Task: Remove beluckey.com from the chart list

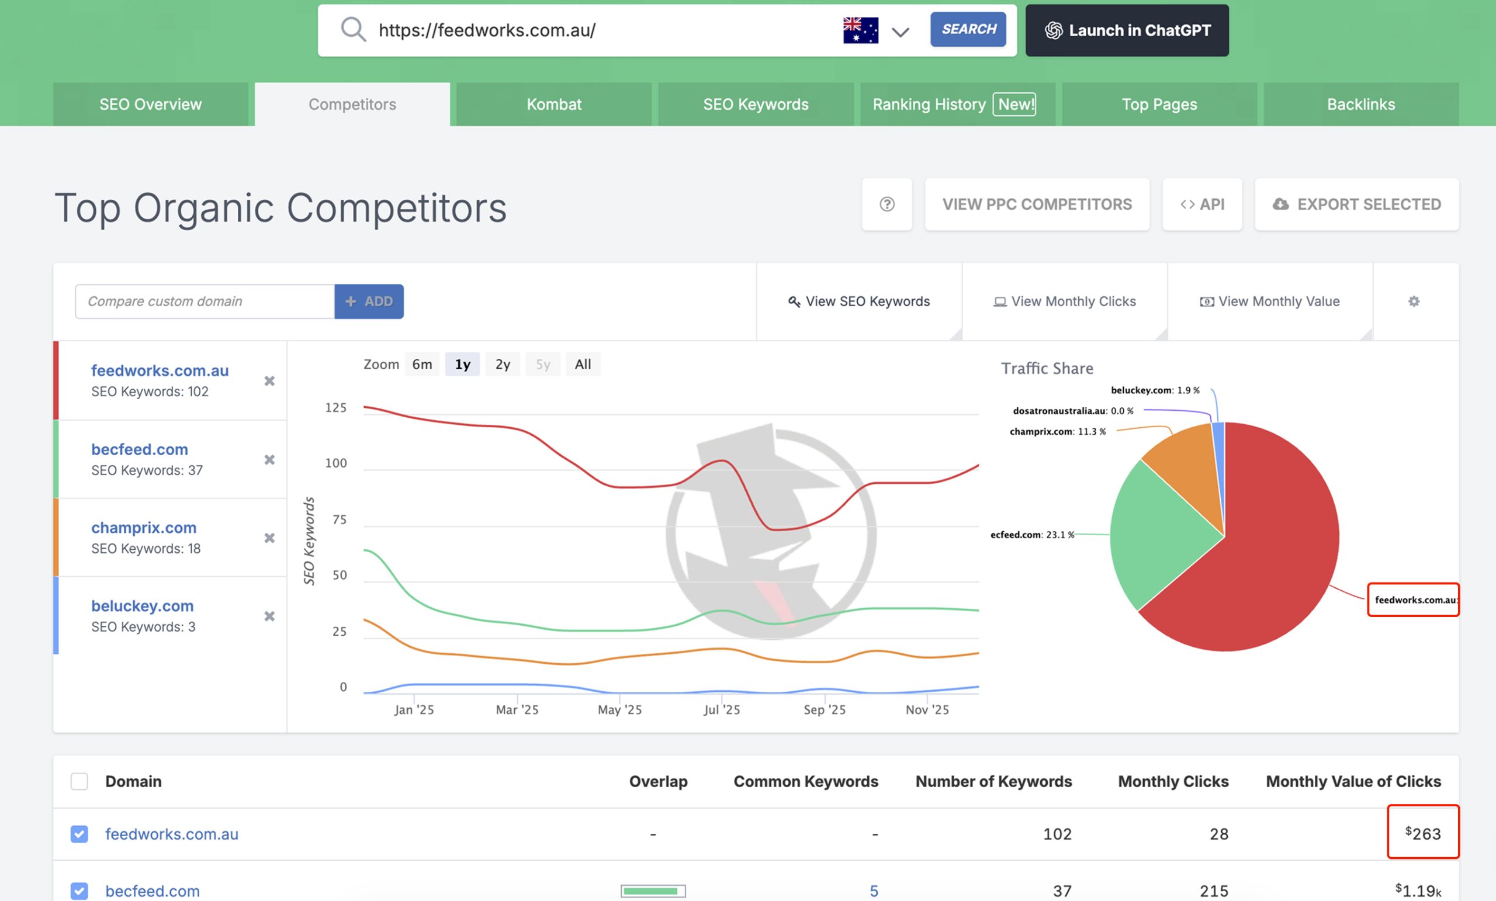Action: point(269,616)
